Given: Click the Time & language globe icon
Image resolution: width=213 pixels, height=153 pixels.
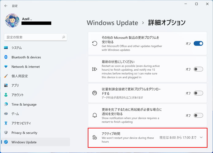Looking at the screenshot, I should 6,104.
